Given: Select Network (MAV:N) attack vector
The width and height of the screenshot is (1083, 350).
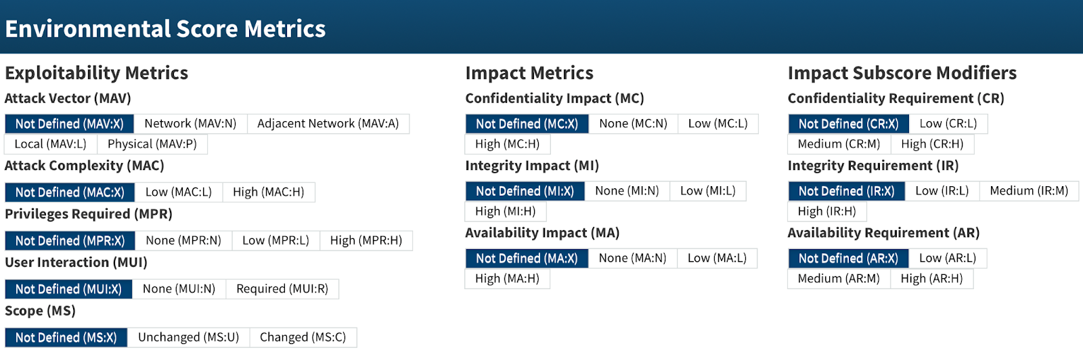Looking at the screenshot, I should (190, 124).
